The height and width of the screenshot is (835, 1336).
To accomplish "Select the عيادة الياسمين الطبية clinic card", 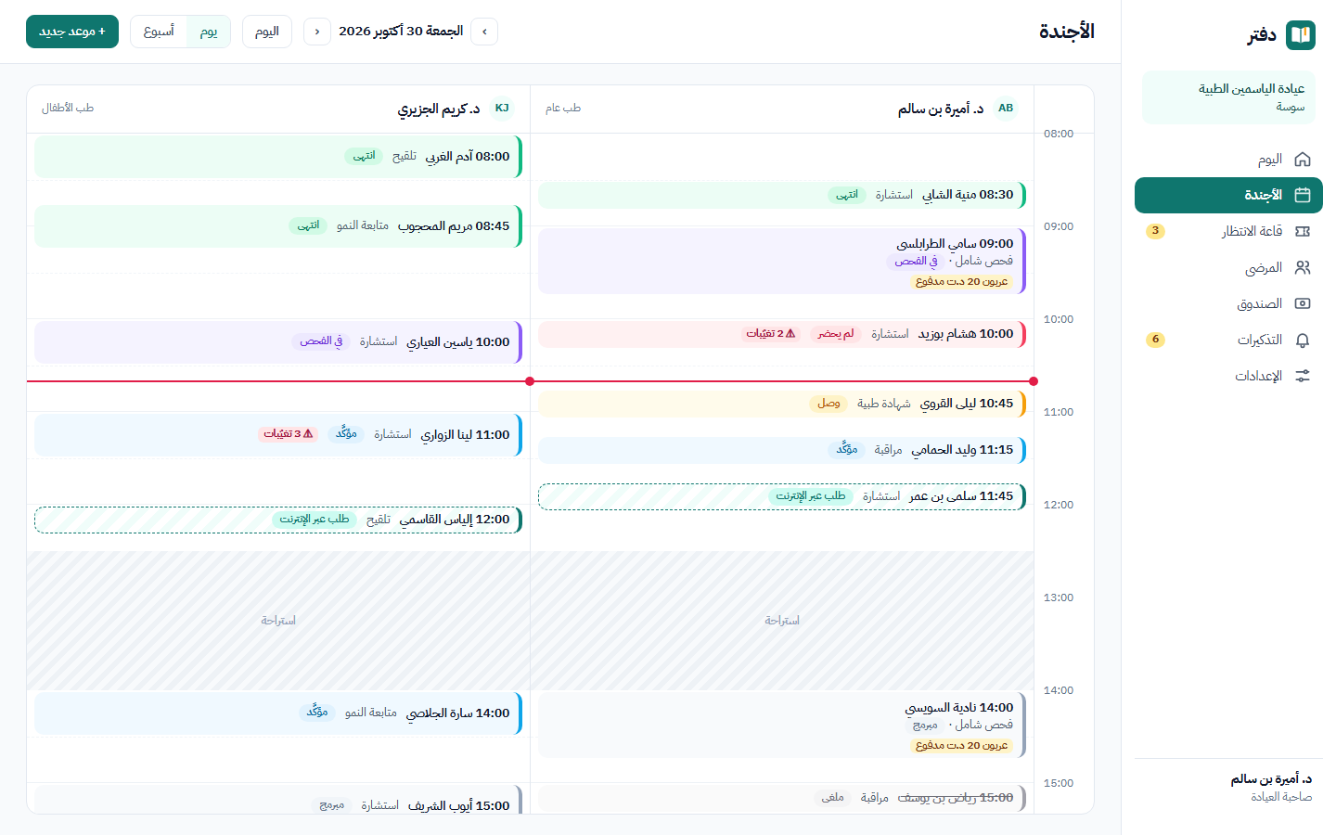I will point(1228,97).
